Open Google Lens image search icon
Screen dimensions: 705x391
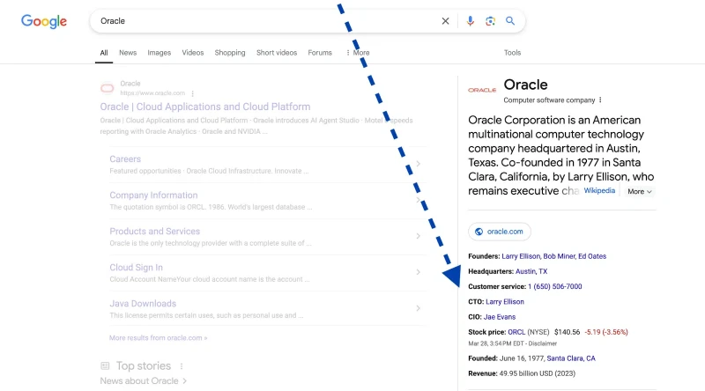490,21
